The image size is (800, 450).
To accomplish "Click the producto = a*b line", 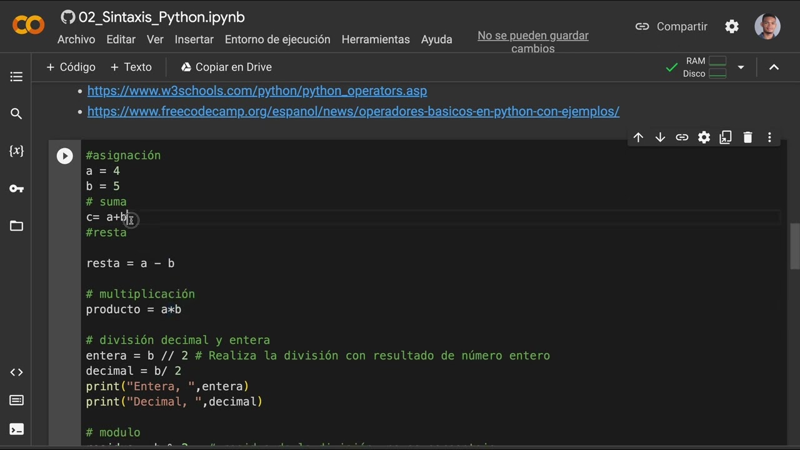I will click(x=134, y=309).
